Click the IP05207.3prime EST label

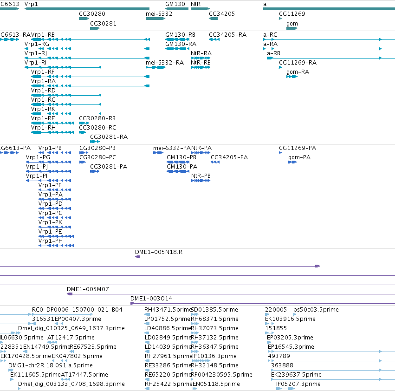[298, 384]
